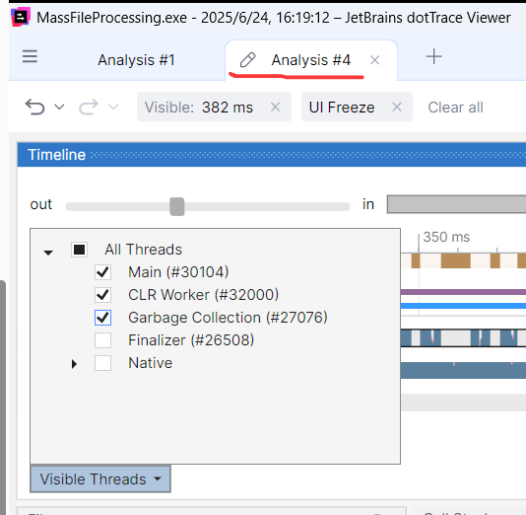Click the redo arrow icon
This screenshot has width=526, height=515.
[89, 107]
